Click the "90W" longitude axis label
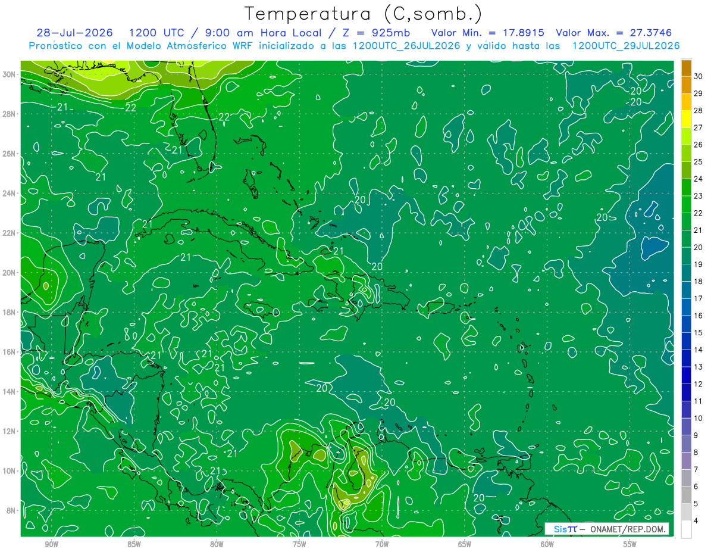 pyautogui.click(x=51, y=544)
